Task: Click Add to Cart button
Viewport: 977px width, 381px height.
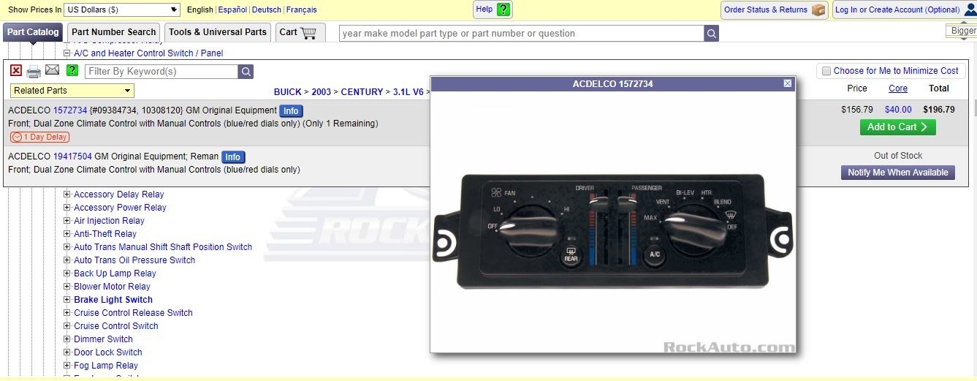Action: coord(897,127)
